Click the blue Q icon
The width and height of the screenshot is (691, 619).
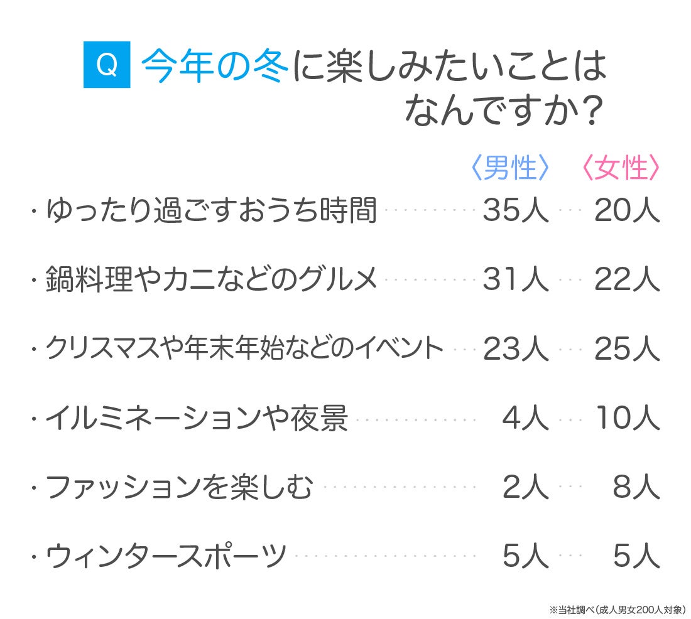(107, 65)
